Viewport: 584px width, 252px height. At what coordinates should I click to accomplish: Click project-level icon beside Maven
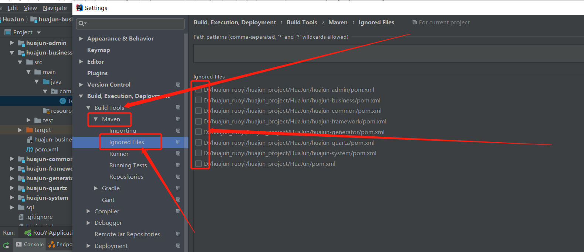coord(178,119)
